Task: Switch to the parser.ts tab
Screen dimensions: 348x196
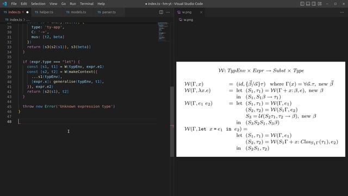Action: pyautogui.click(x=109, y=12)
